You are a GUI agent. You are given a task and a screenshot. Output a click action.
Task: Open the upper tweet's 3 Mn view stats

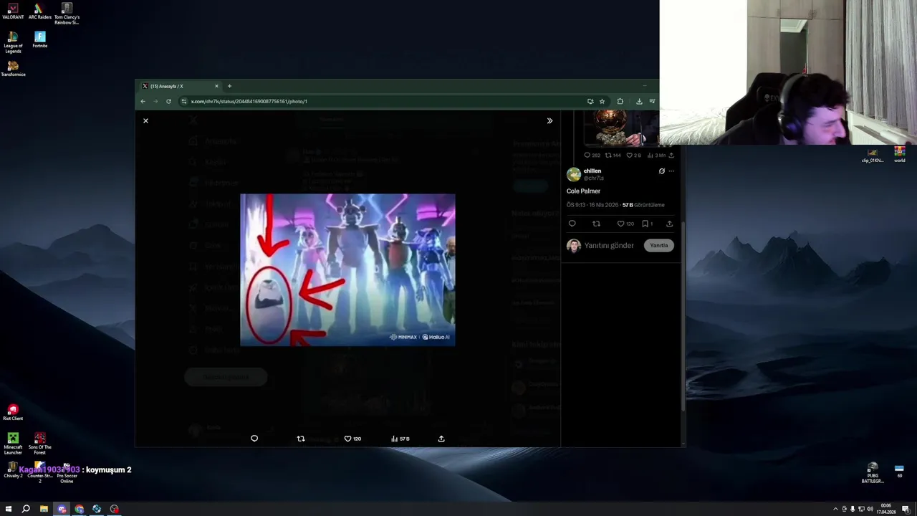click(656, 156)
